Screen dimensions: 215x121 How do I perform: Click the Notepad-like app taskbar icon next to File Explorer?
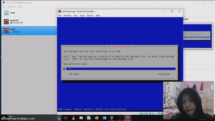(x=89, y=118)
